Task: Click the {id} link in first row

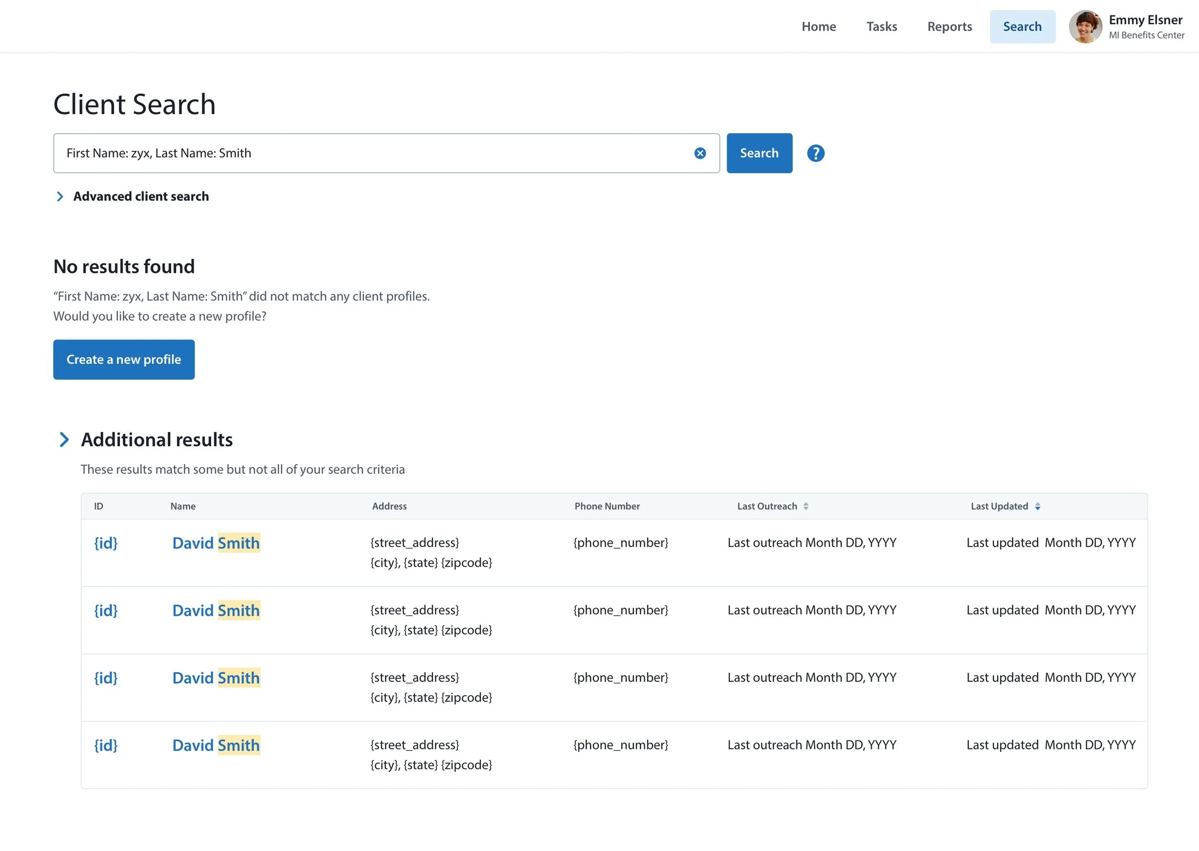Action: 106,543
